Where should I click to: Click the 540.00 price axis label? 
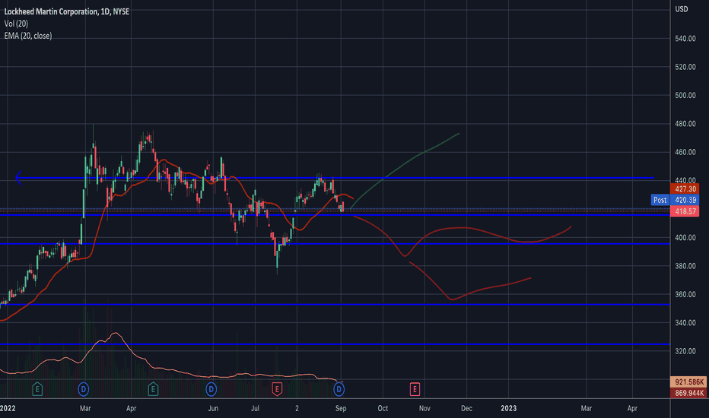[685, 39]
